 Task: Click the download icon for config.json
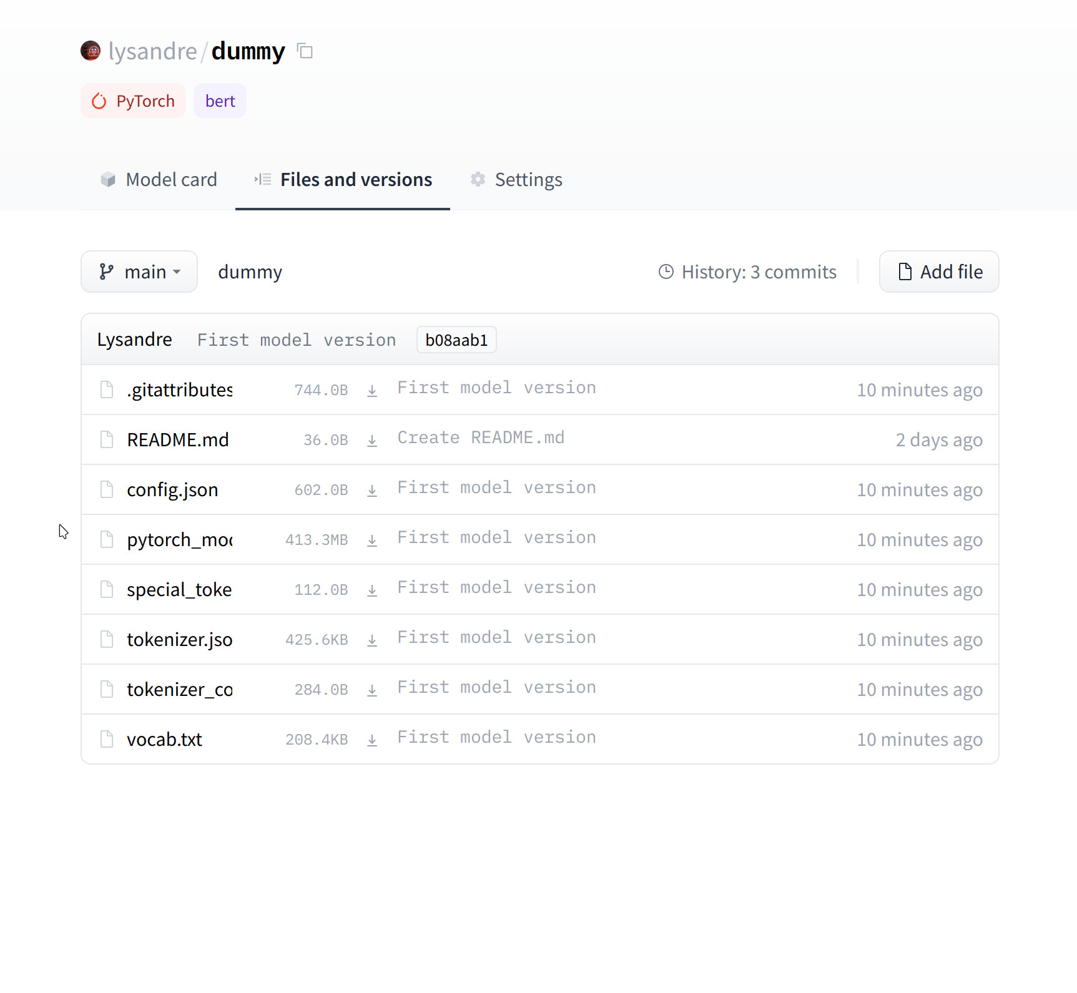(x=372, y=491)
